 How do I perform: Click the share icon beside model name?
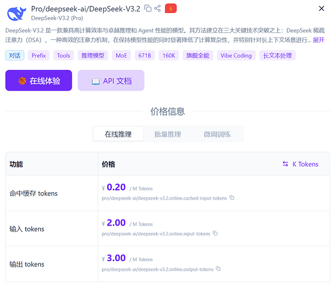coord(158,9)
